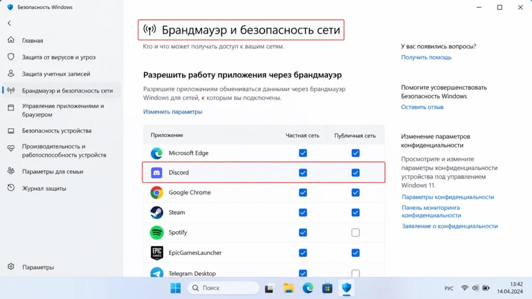Enable Spotify on public network
This screenshot has height=299, width=532.
pyautogui.click(x=355, y=233)
